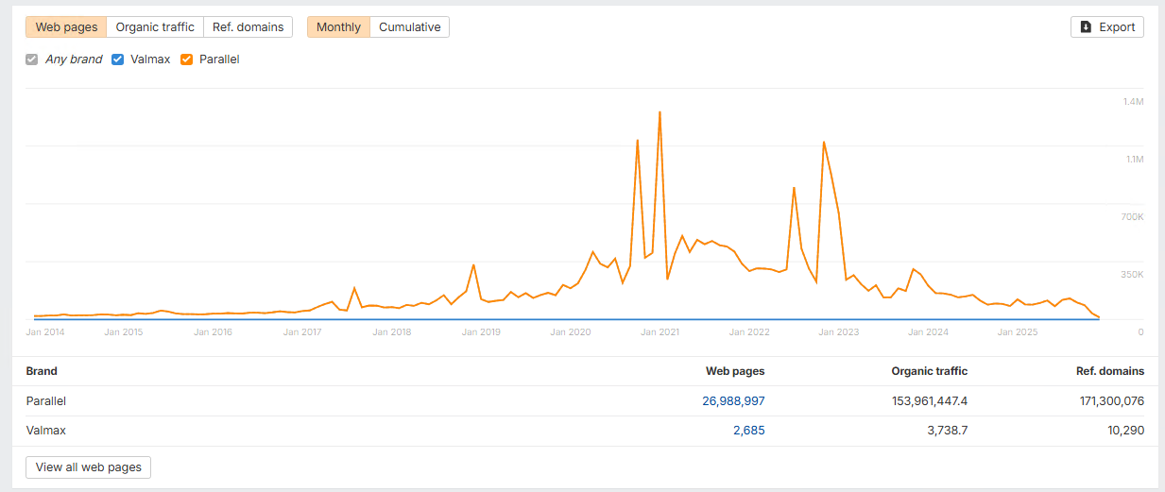
Task: Open Parallel's 26,988,997 web pages link
Action: [x=733, y=401]
